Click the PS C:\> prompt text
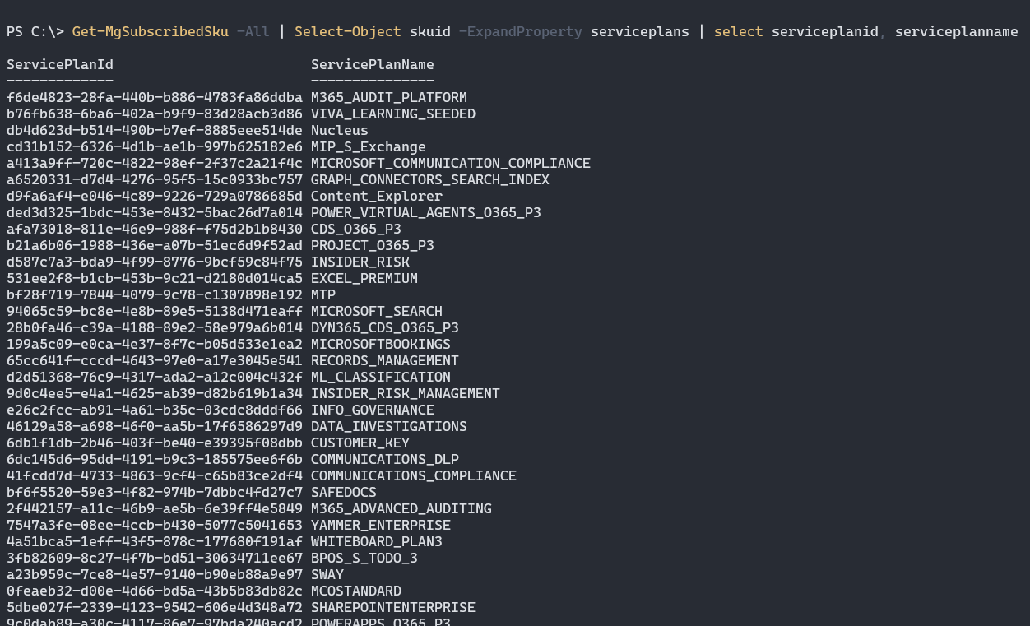The height and width of the screenshot is (626, 1030). pos(33,31)
